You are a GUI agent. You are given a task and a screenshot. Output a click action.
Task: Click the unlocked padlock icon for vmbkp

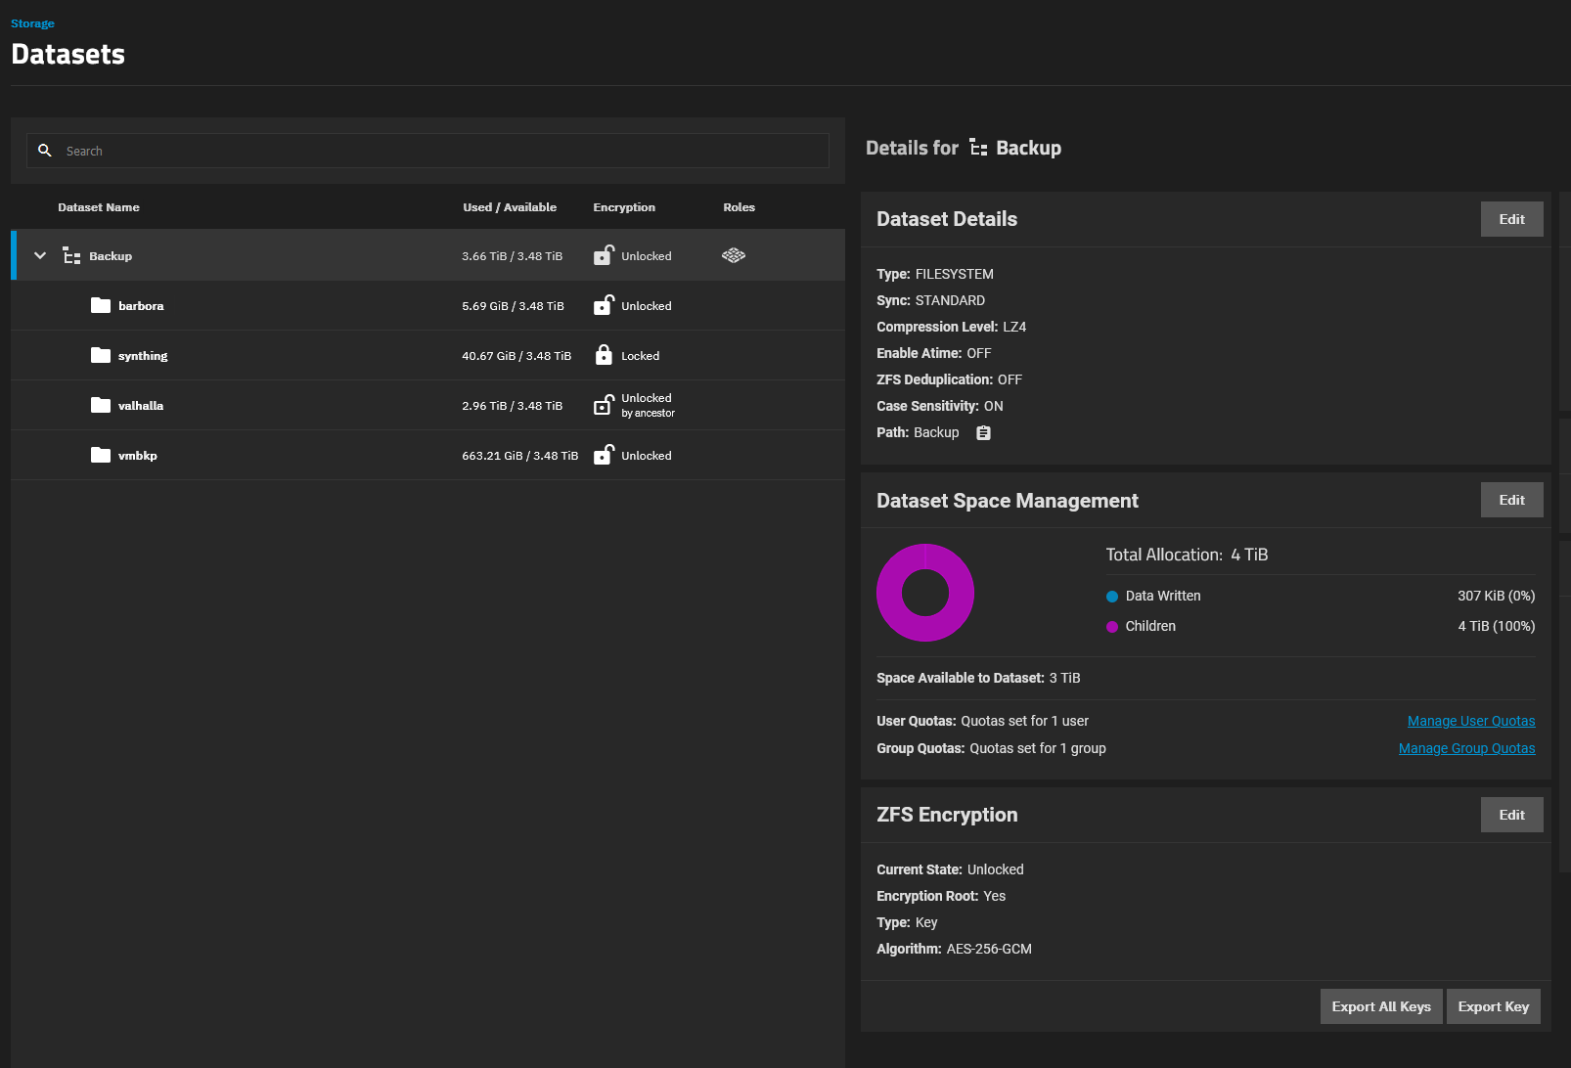604,455
